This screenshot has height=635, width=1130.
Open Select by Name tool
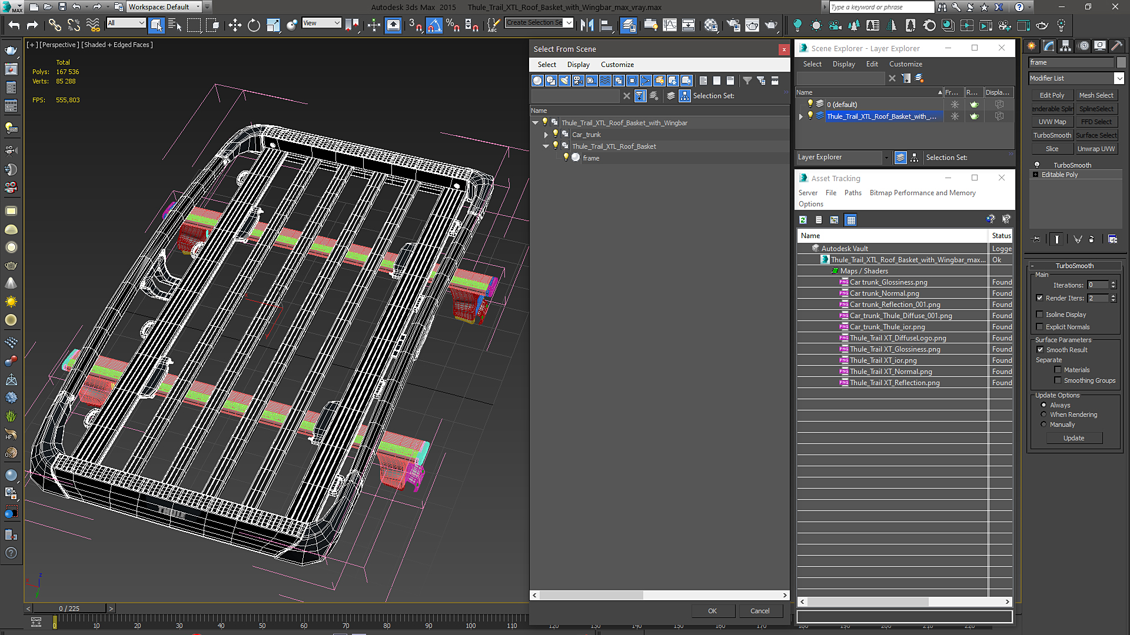[175, 25]
